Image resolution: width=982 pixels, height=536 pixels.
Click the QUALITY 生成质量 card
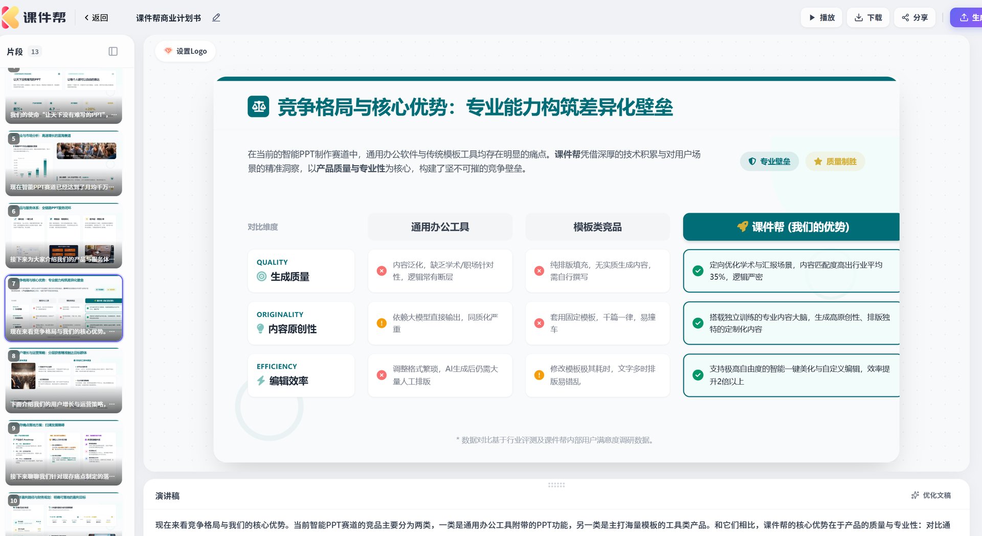[301, 271]
